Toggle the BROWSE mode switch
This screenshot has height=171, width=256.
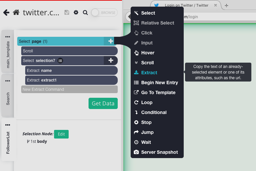tap(104, 13)
